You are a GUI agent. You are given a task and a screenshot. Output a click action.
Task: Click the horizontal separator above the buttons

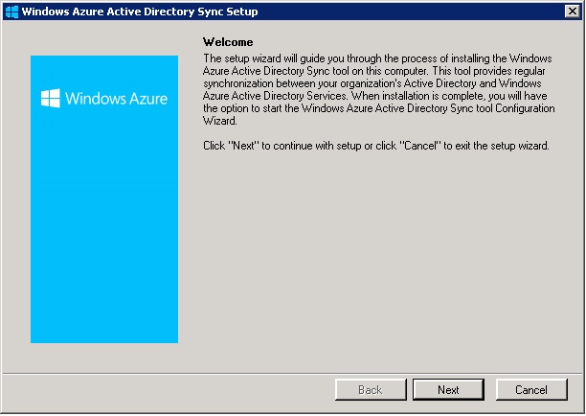coord(293,373)
